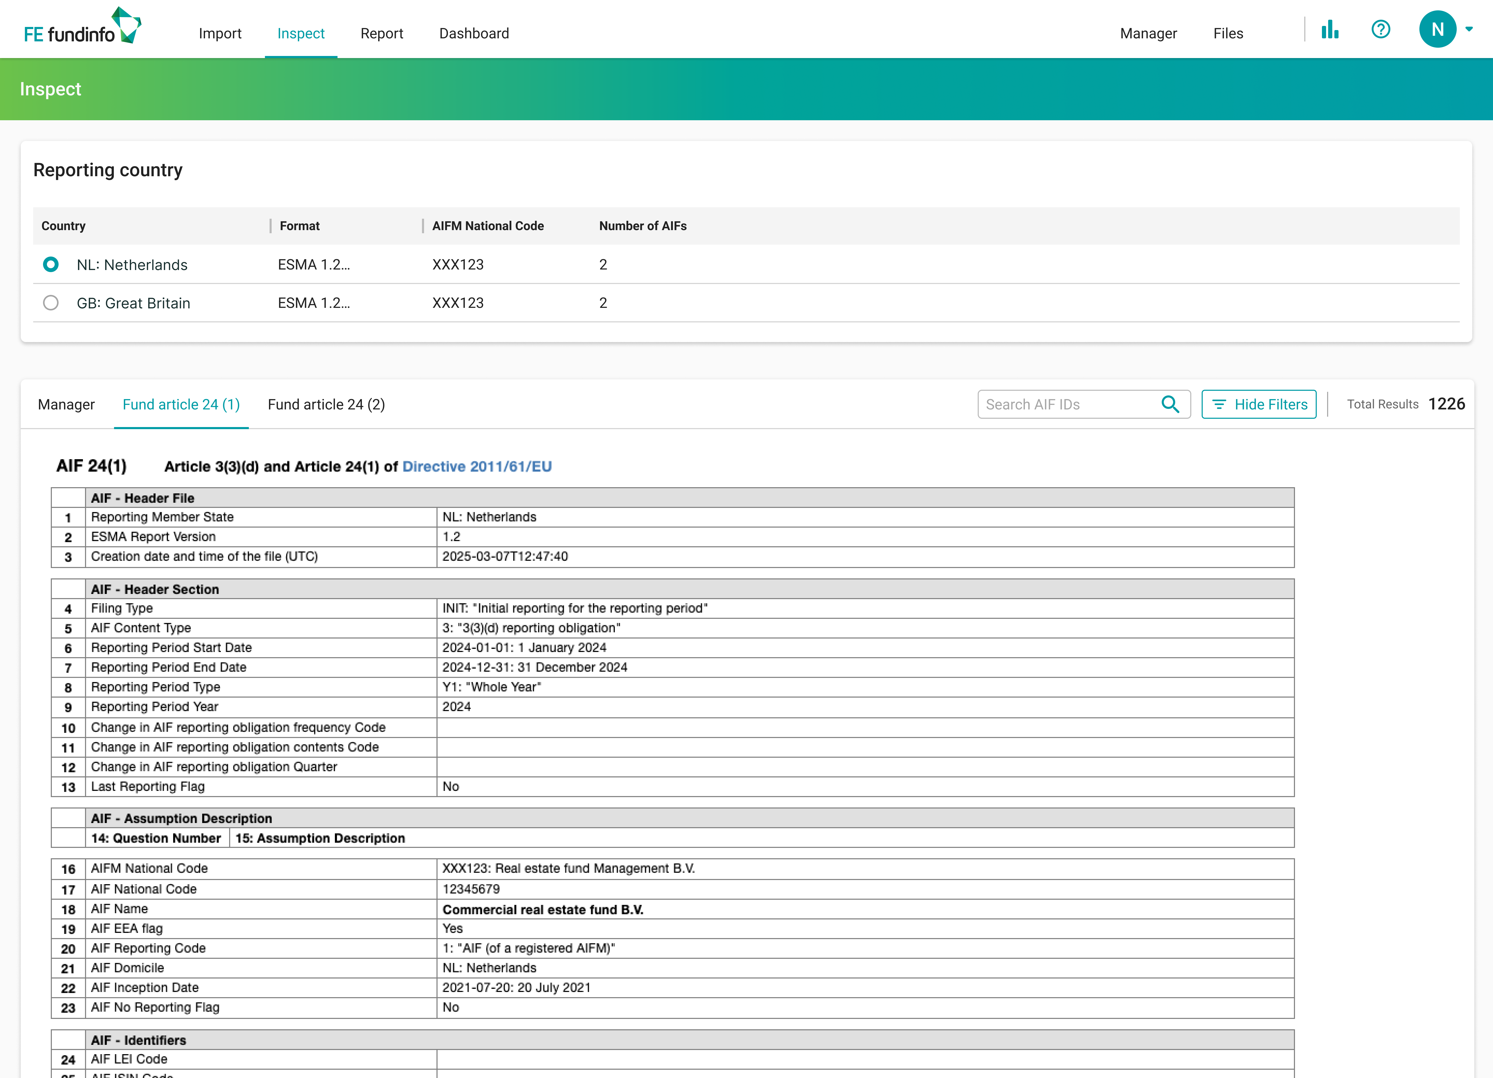This screenshot has width=1493, height=1078.
Task: Click the creation date value 2025-03-07T12:47:40
Action: [x=505, y=557]
